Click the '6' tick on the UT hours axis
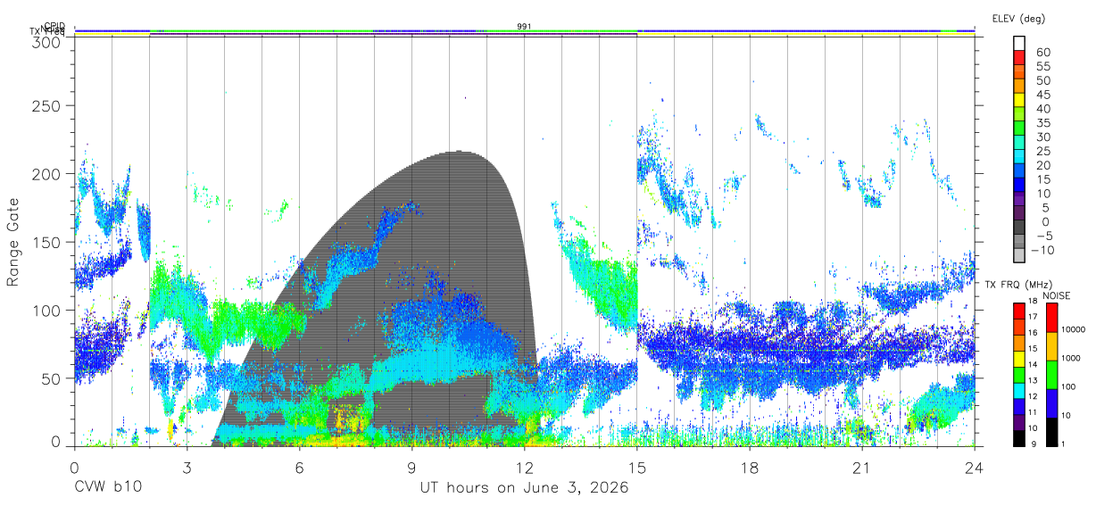The image size is (1096, 506). coord(299,468)
